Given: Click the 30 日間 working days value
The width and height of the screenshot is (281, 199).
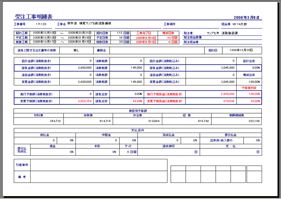Looking at the screenshot, I should 124,42.
